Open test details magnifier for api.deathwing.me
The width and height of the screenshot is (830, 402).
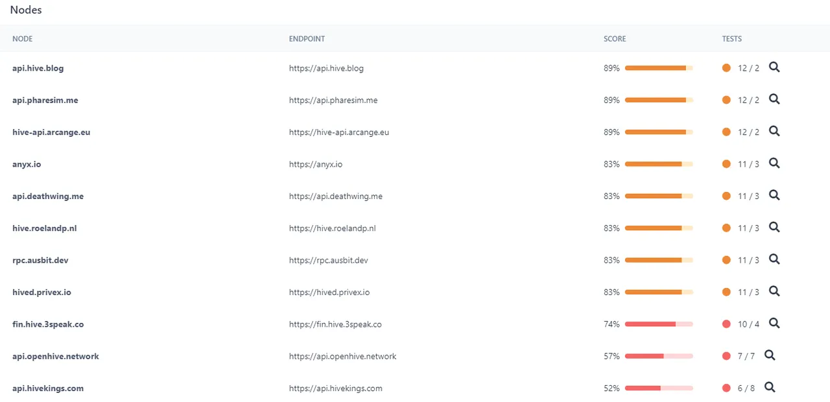click(x=774, y=195)
